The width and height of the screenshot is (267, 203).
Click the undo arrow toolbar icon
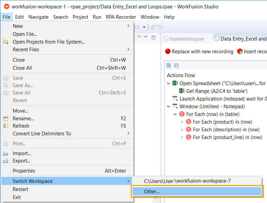pos(153,27)
